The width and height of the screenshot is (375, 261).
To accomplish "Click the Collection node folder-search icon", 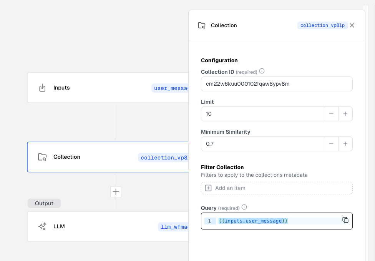I will 42,157.
